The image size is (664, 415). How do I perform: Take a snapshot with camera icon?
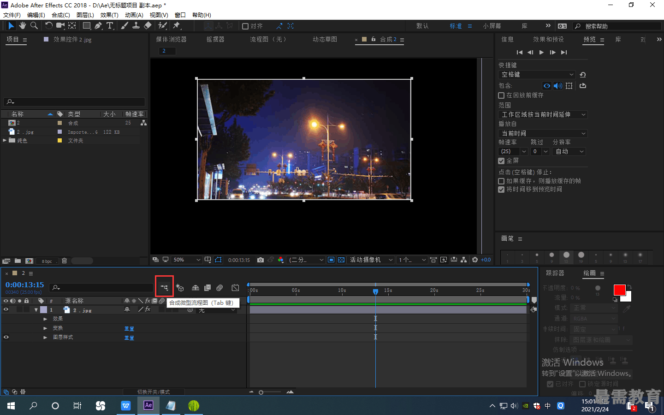coord(261,260)
